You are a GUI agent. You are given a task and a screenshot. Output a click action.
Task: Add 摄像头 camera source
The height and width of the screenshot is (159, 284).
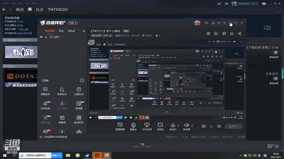(x=133, y=126)
